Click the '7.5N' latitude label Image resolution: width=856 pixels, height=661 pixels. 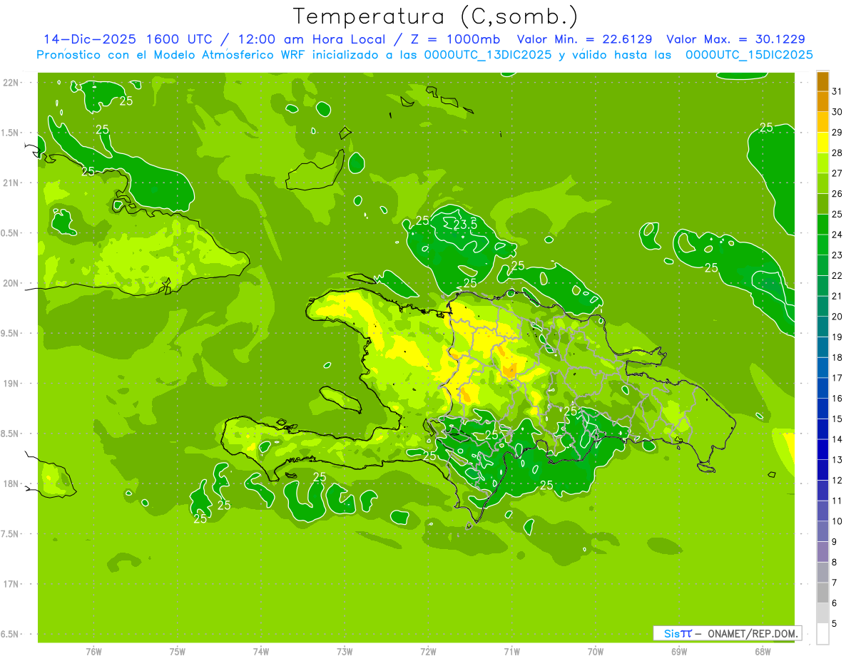pos(11,534)
